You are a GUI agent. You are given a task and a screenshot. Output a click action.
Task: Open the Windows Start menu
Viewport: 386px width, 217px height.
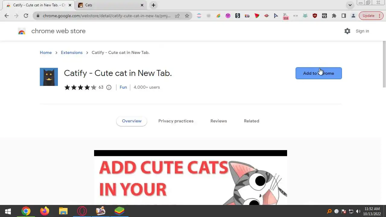pos(8,211)
